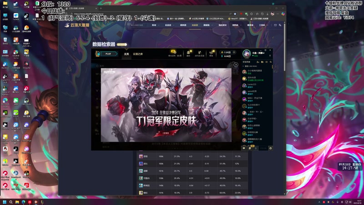The height and width of the screenshot is (205, 364).
Task: Open a new browser tab with plus button
Action: (x=101, y=8)
